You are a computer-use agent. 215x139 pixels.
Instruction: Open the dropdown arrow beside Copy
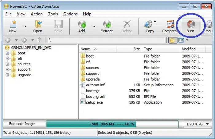pos(155,22)
